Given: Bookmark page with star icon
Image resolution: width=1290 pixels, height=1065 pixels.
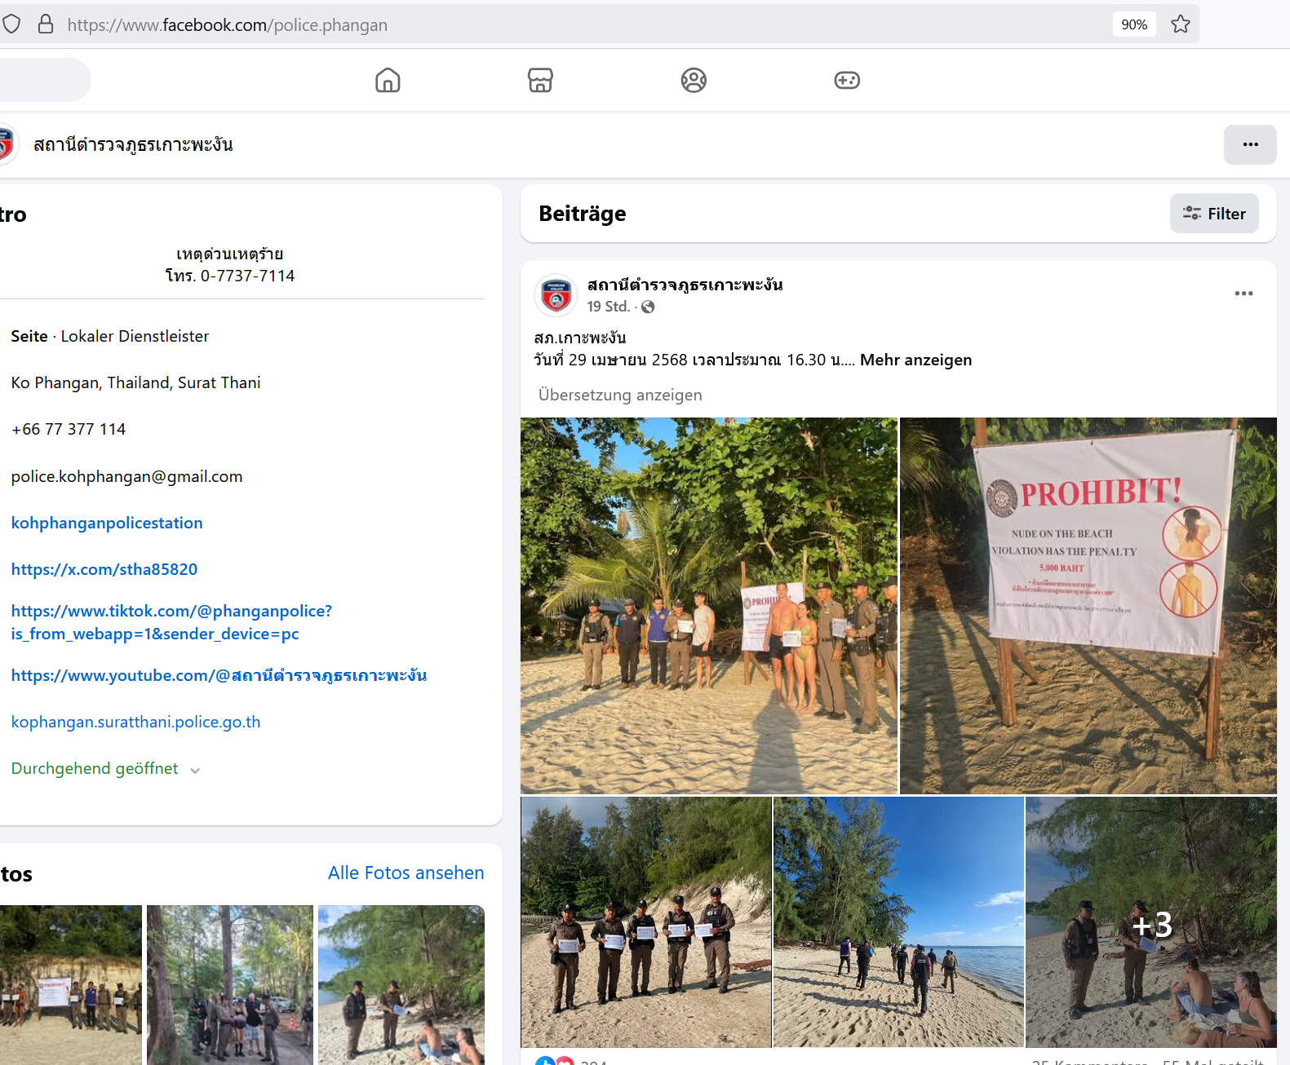Looking at the screenshot, I should [x=1180, y=24].
